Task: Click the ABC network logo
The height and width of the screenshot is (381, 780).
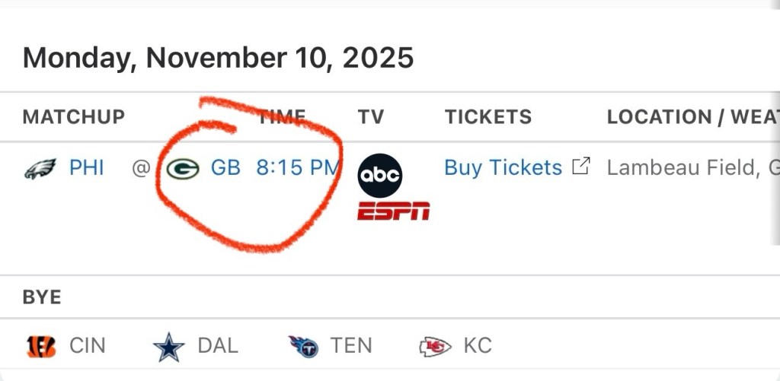Action: click(380, 176)
